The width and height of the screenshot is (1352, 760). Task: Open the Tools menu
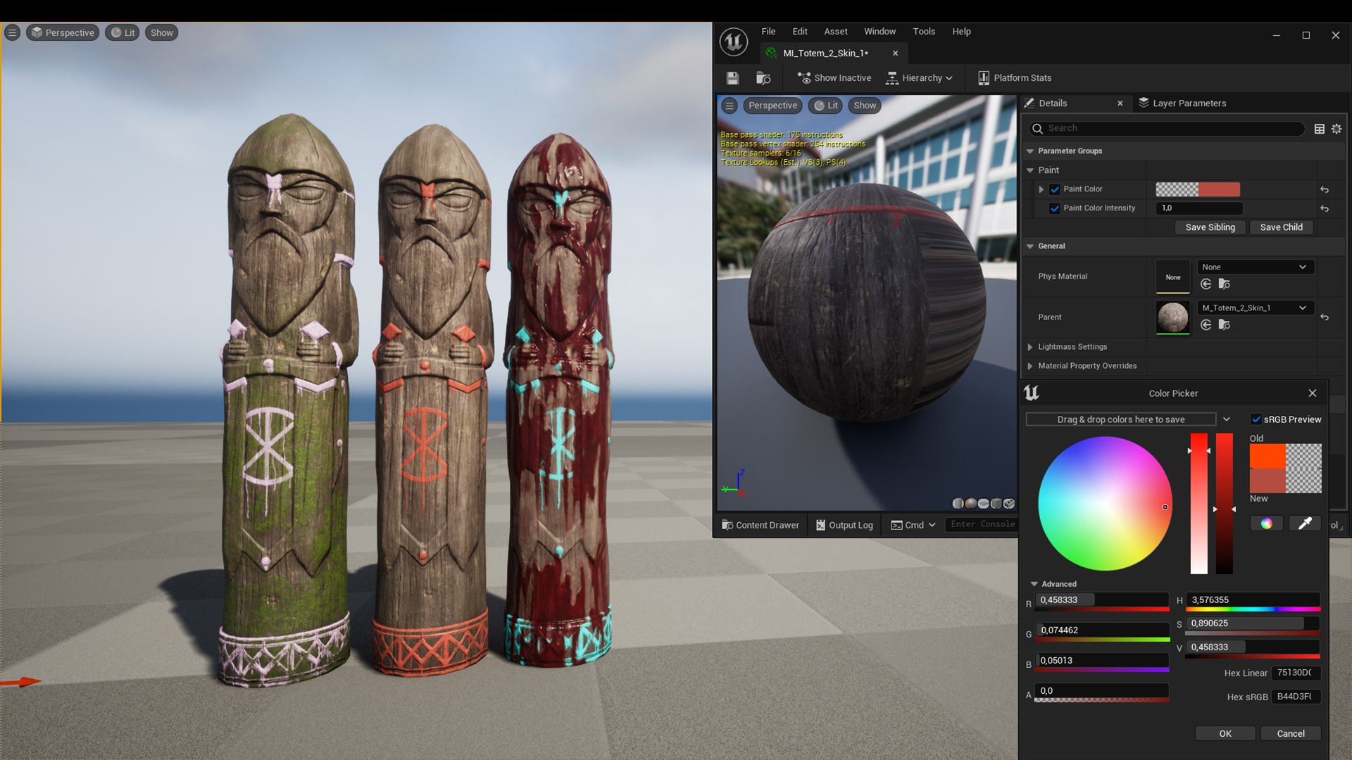924,32
